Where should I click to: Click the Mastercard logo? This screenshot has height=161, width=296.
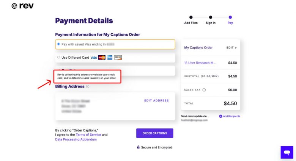(102, 58)
